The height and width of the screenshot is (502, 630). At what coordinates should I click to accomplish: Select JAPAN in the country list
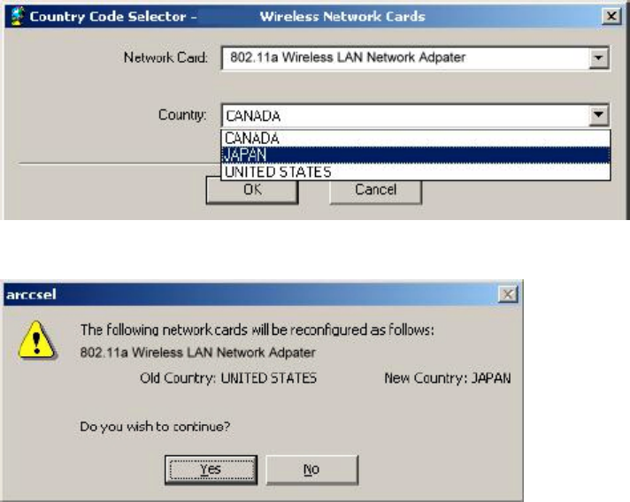pos(416,155)
